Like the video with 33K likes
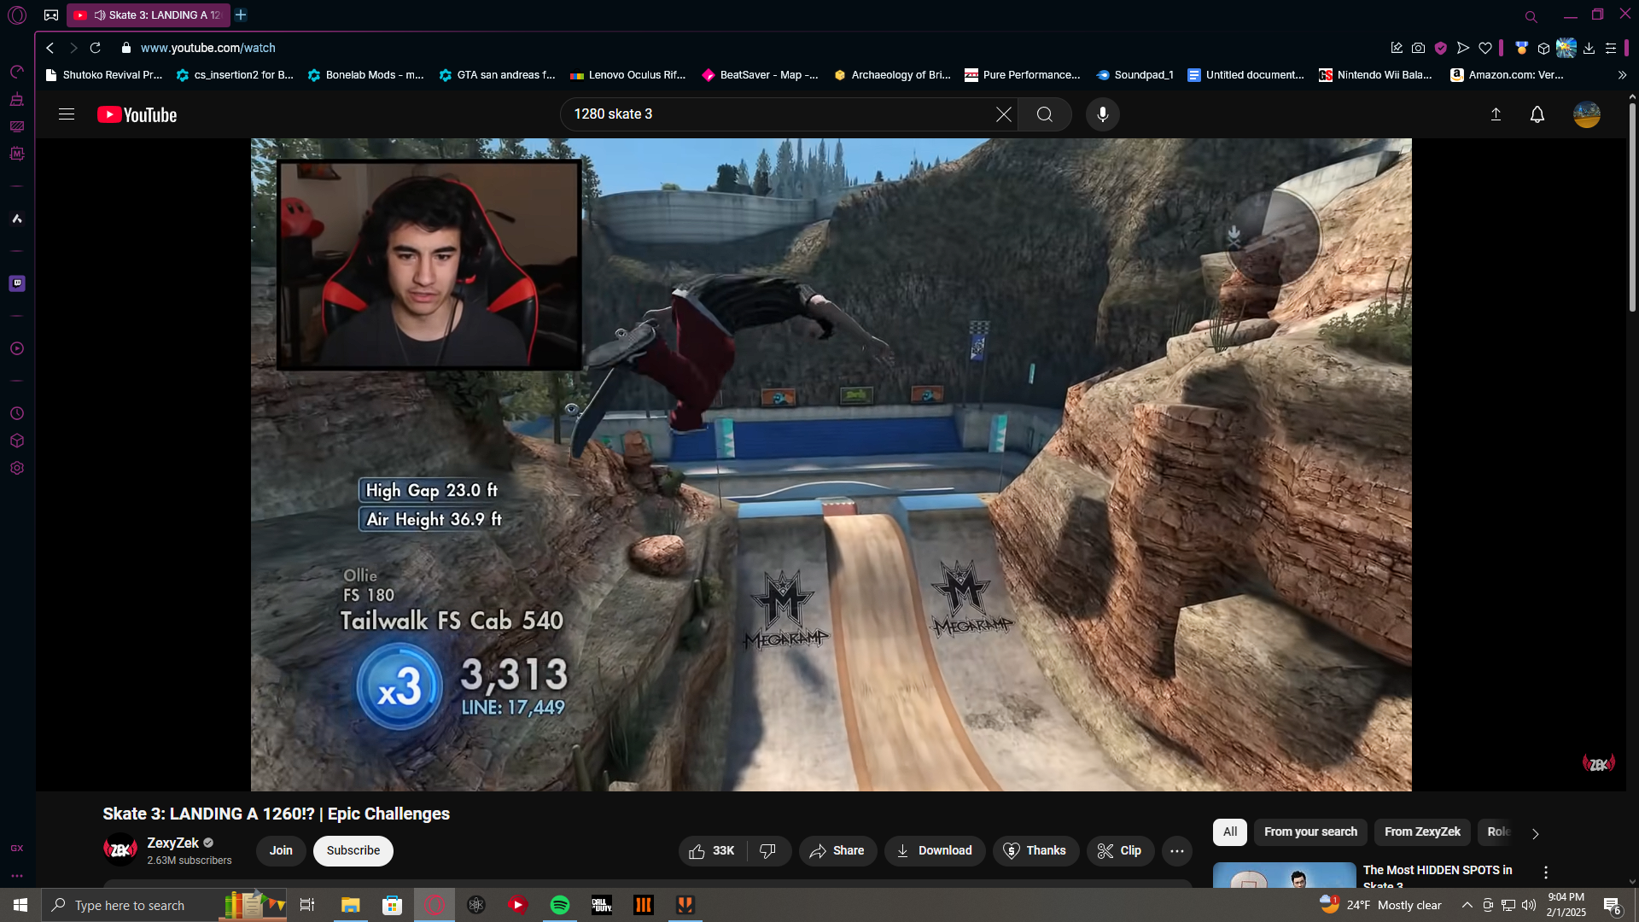This screenshot has width=1639, height=922. coord(712,850)
